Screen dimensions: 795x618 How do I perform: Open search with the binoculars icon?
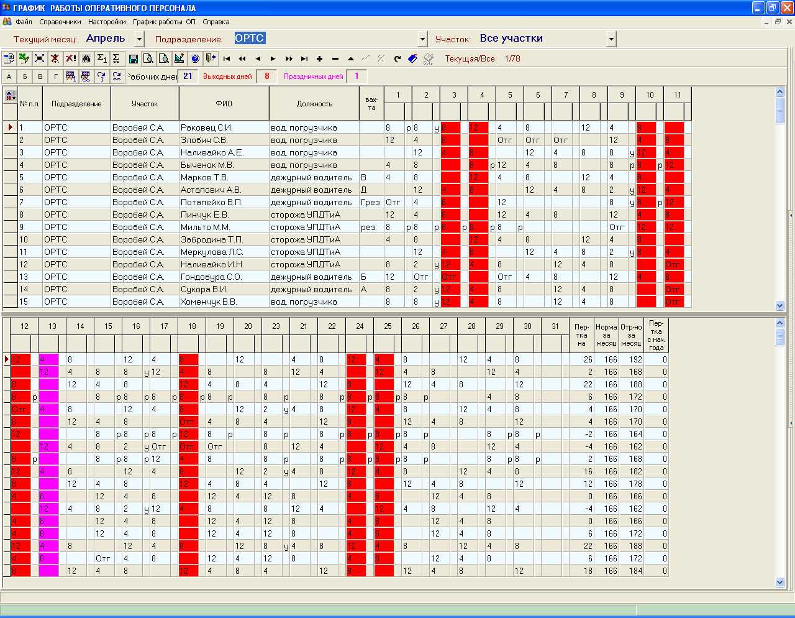86,58
